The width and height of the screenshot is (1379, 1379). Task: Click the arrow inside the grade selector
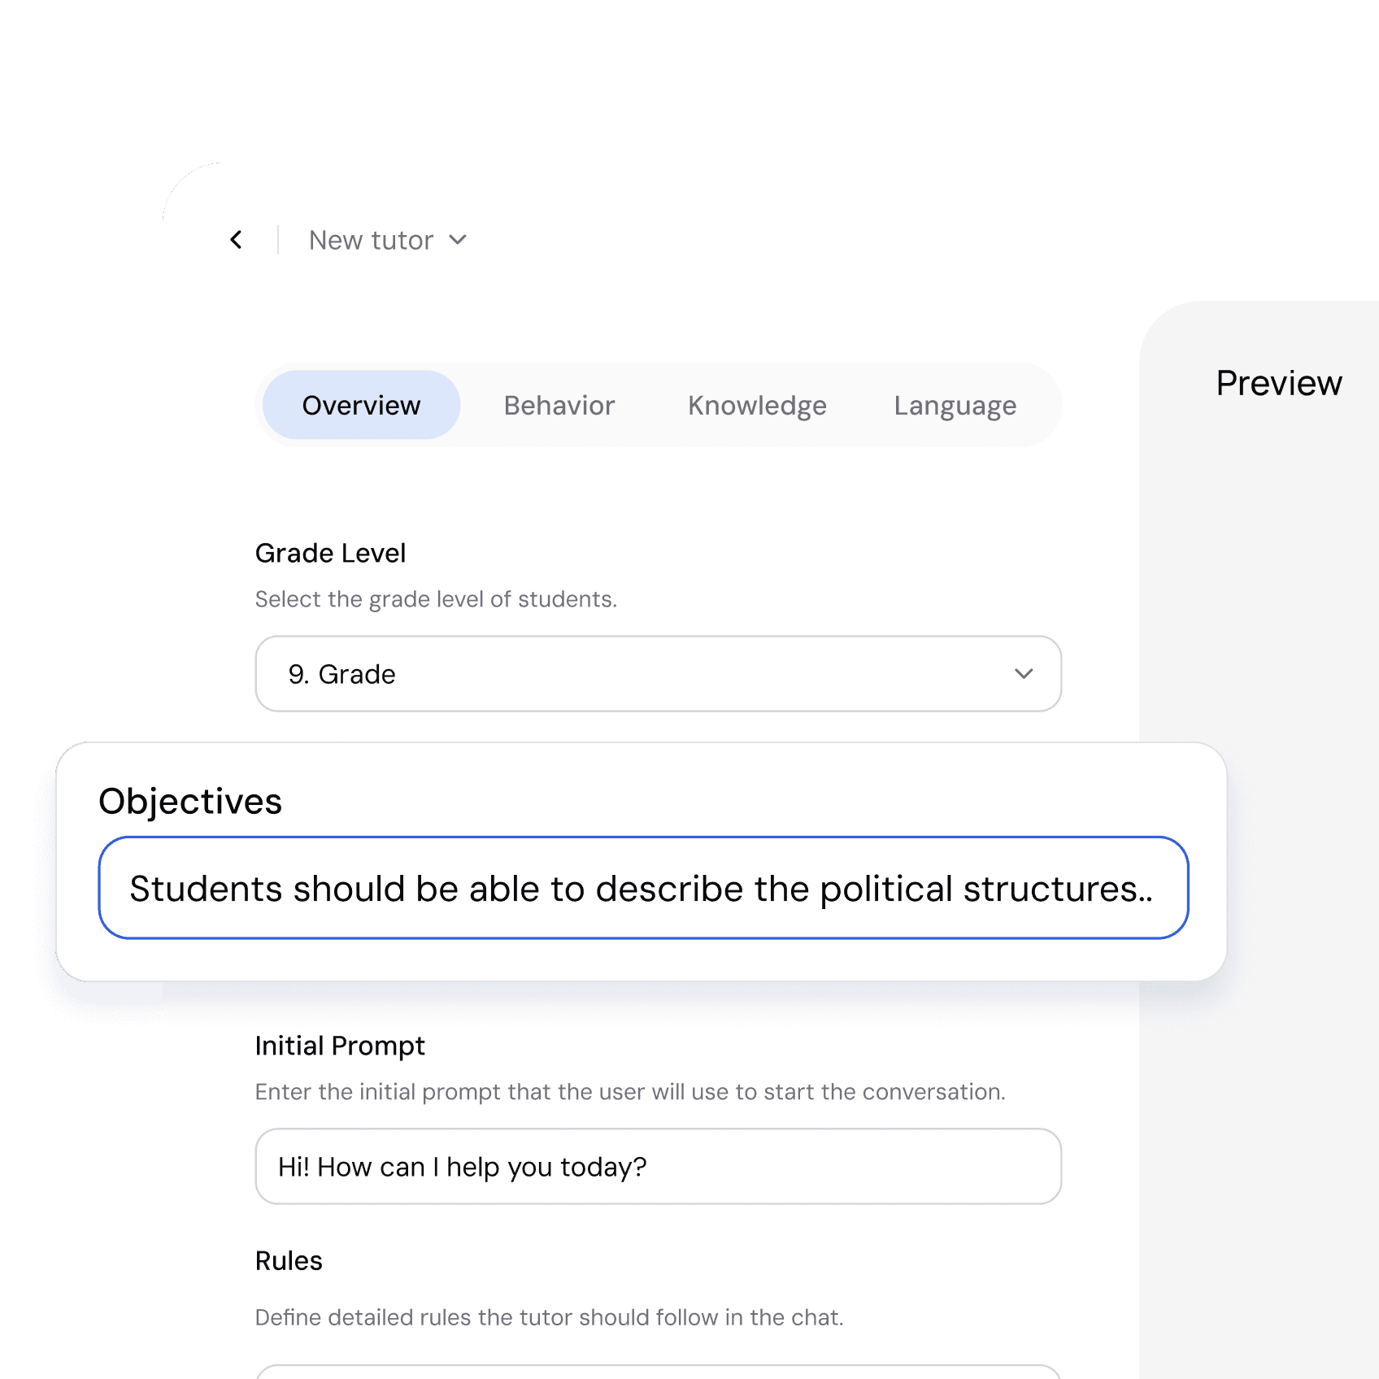(1023, 674)
